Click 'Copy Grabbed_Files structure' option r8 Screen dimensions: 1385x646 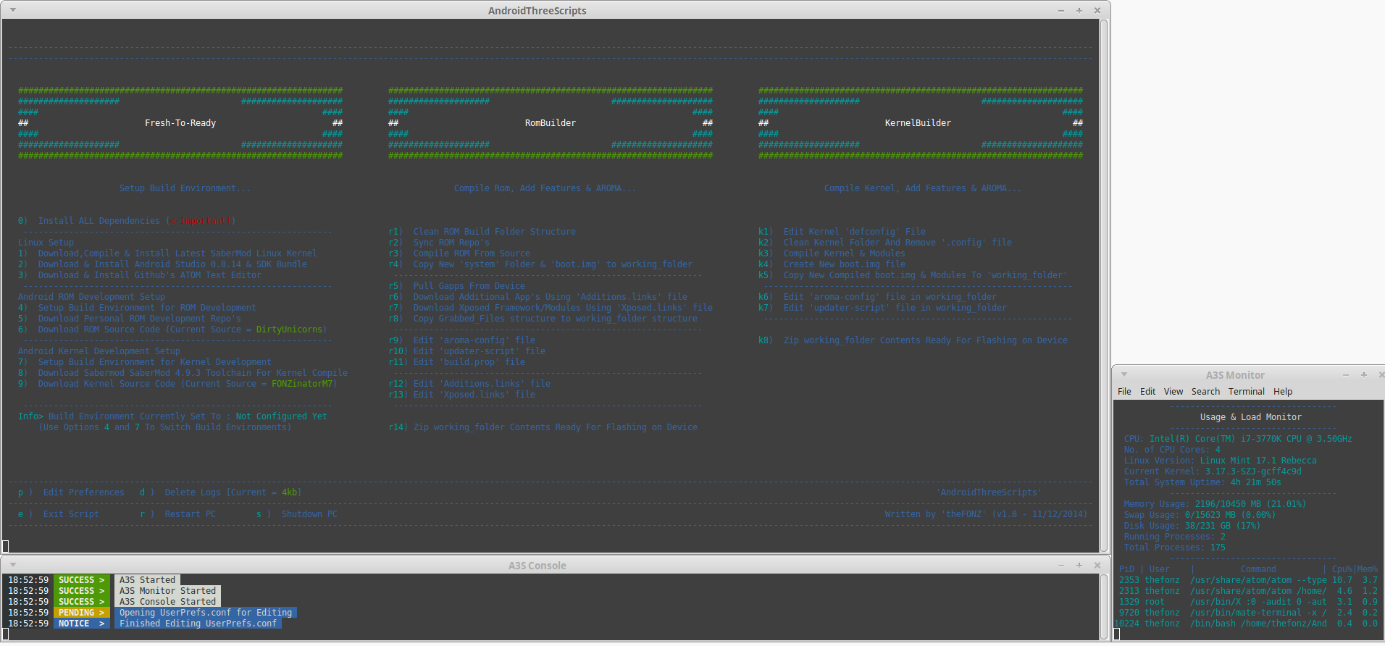pos(543,319)
